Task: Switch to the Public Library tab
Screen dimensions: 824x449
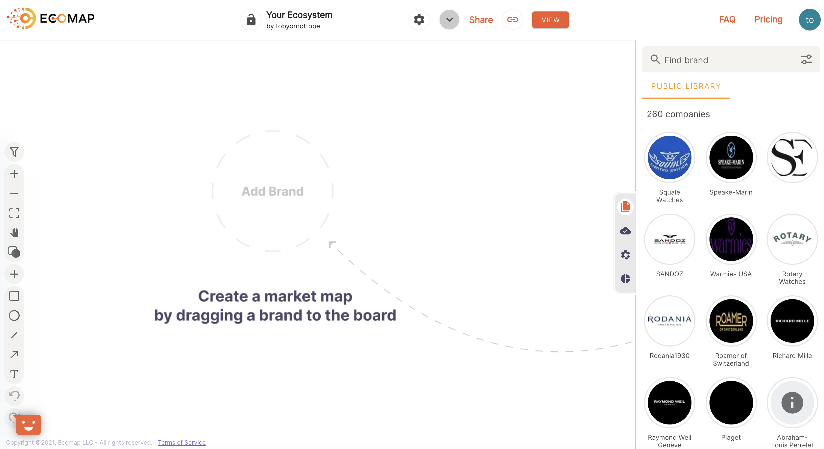Action: click(686, 86)
